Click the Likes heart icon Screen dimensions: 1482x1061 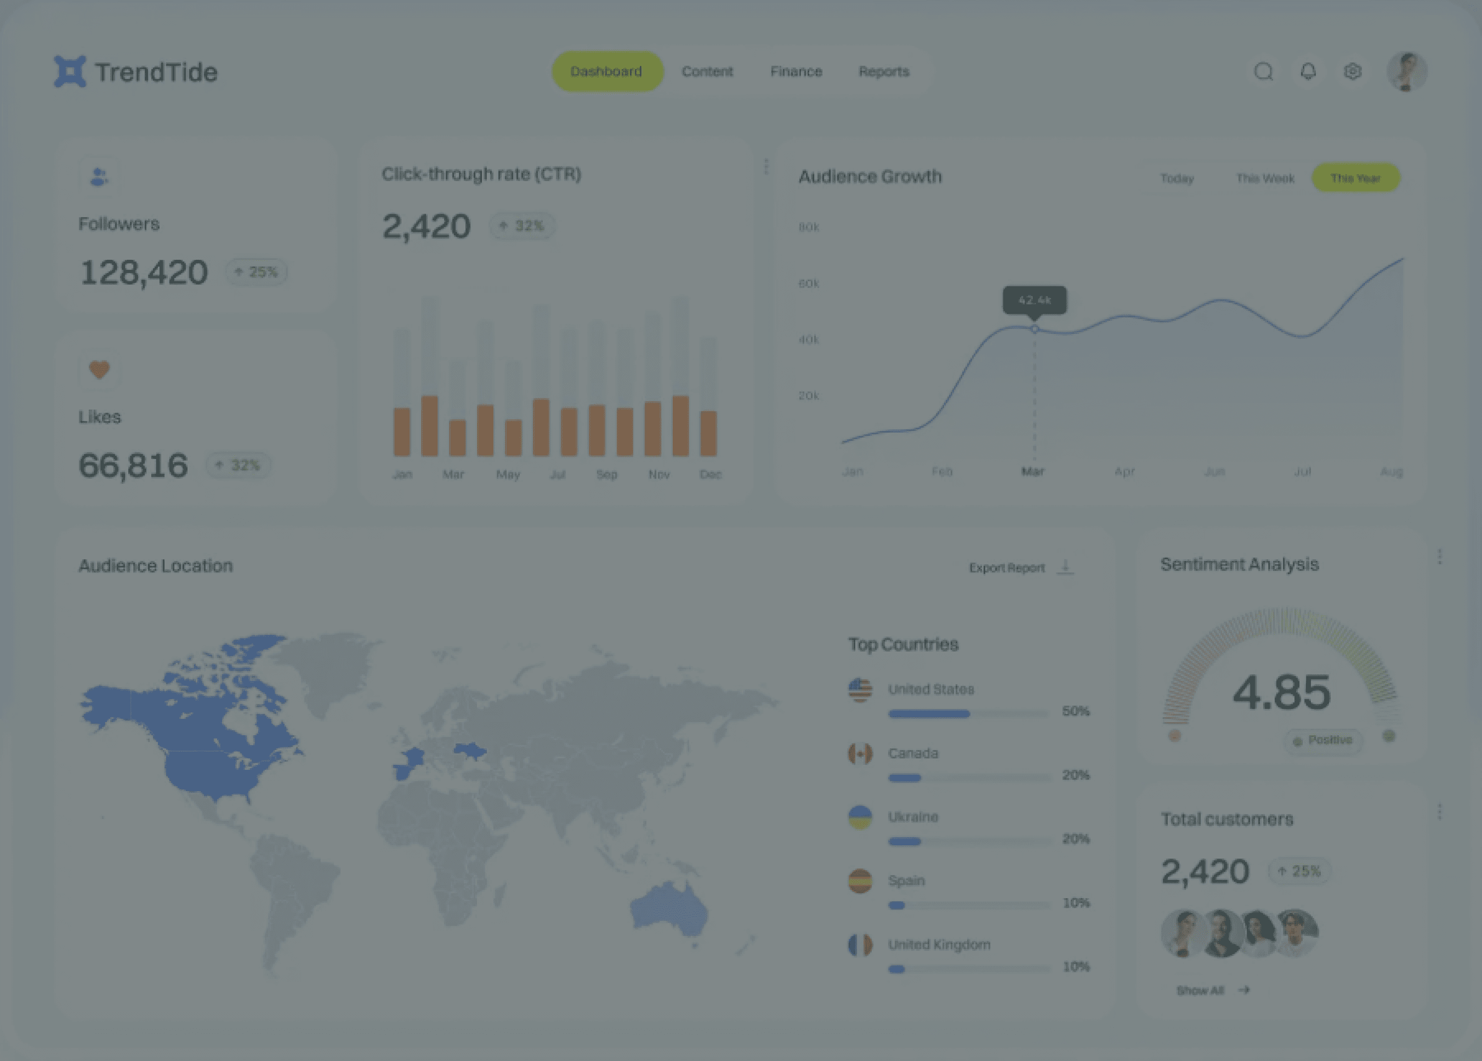pos(99,370)
